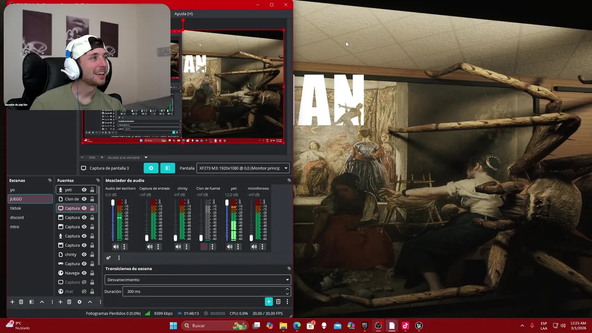
Task: Unlock the chat source
Action: (92, 291)
